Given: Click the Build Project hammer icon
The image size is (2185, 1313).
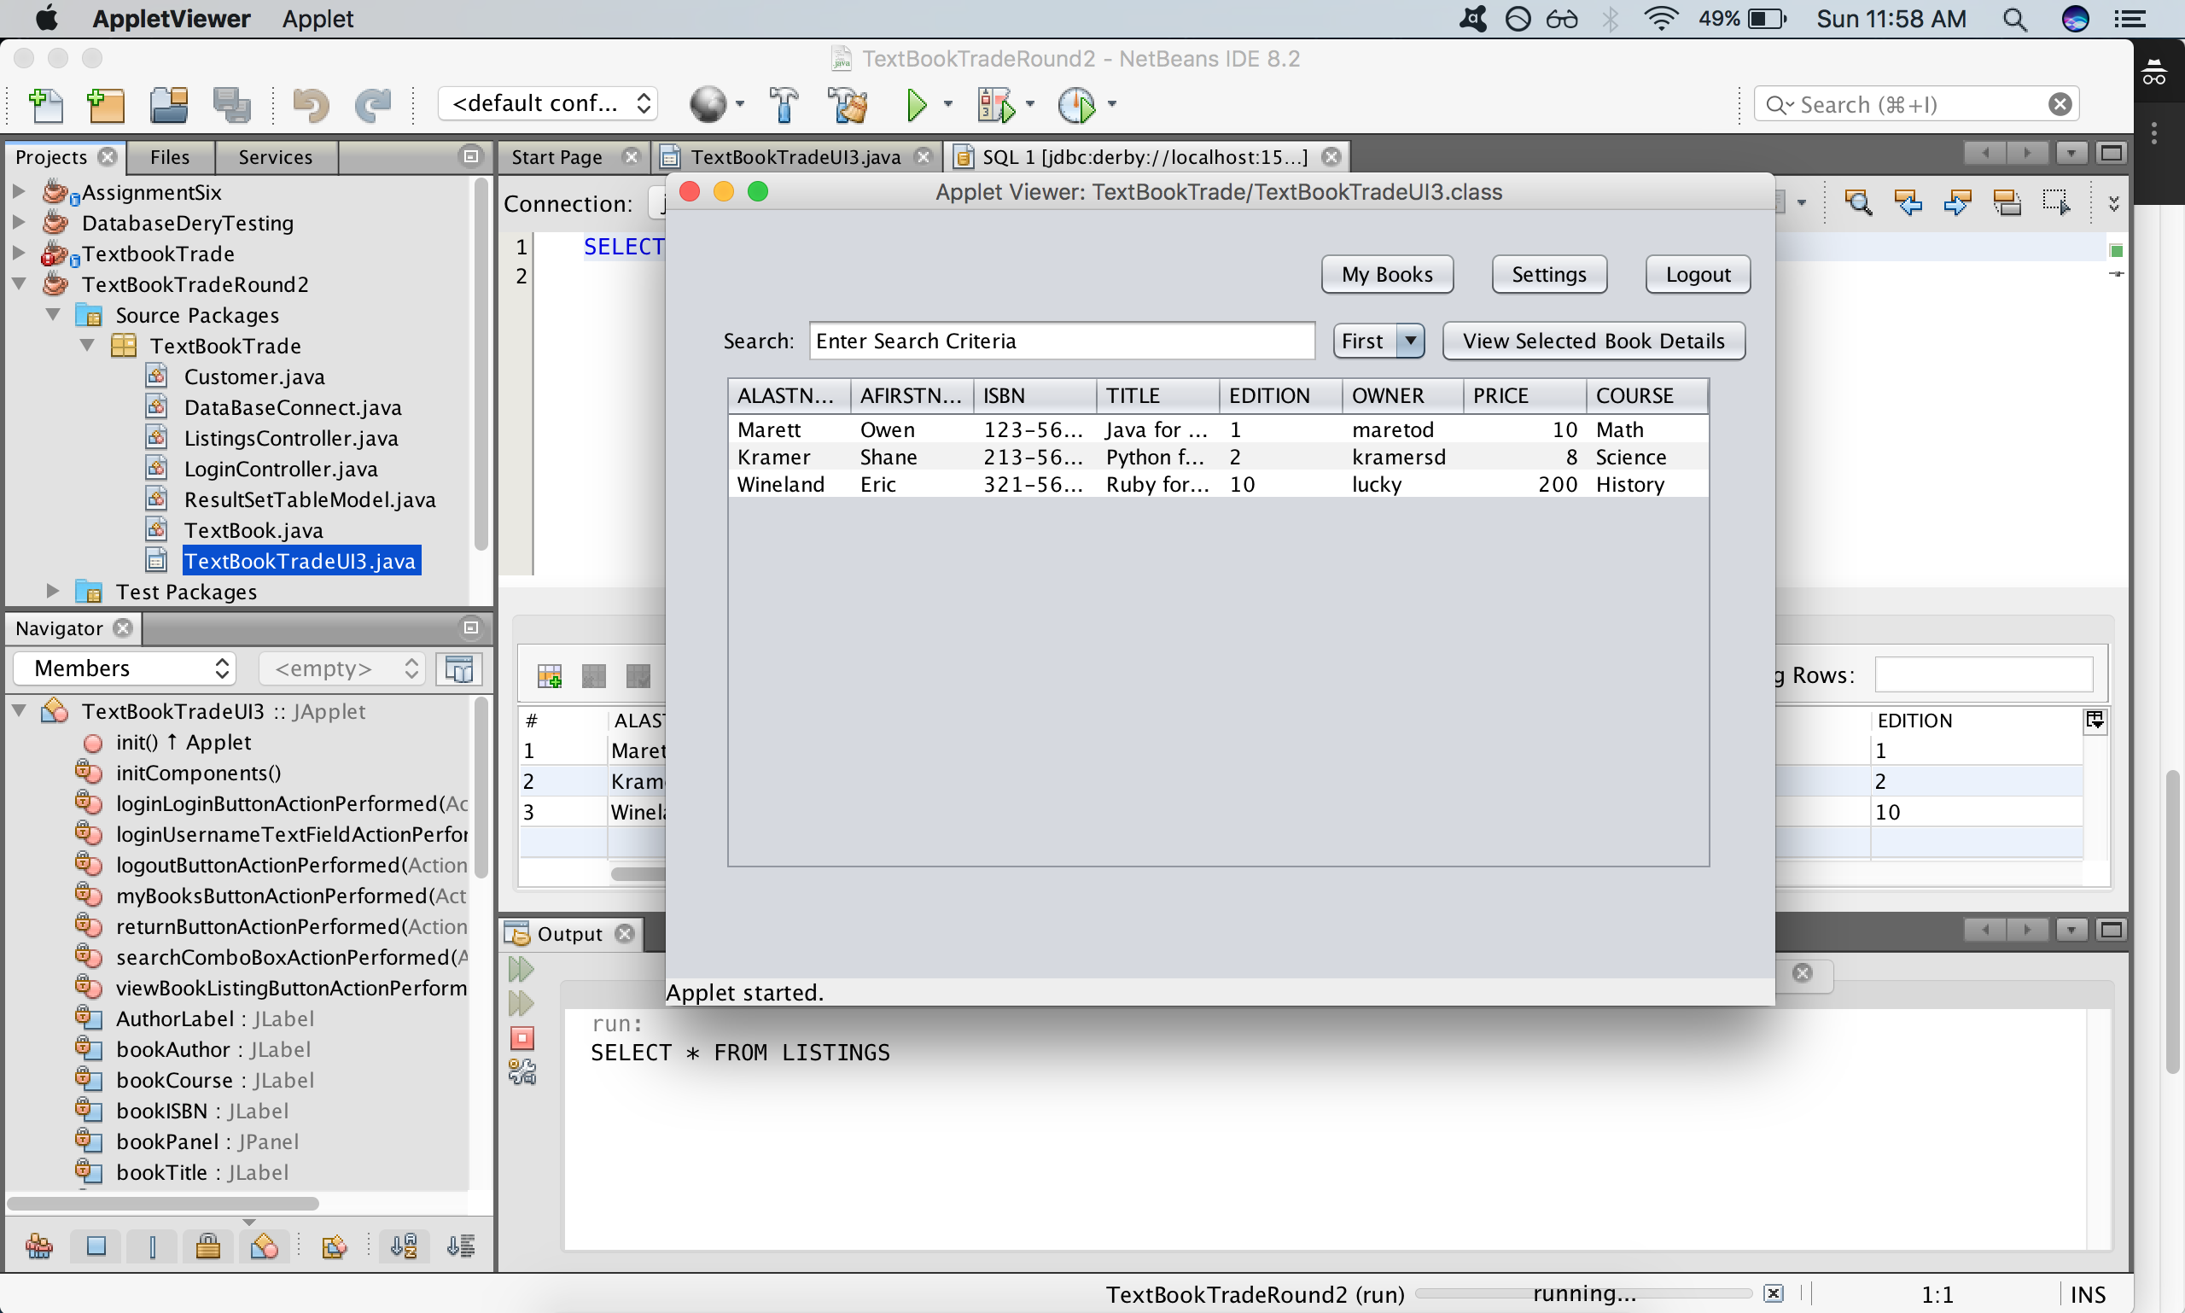Looking at the screenshot, I should 784,104.
